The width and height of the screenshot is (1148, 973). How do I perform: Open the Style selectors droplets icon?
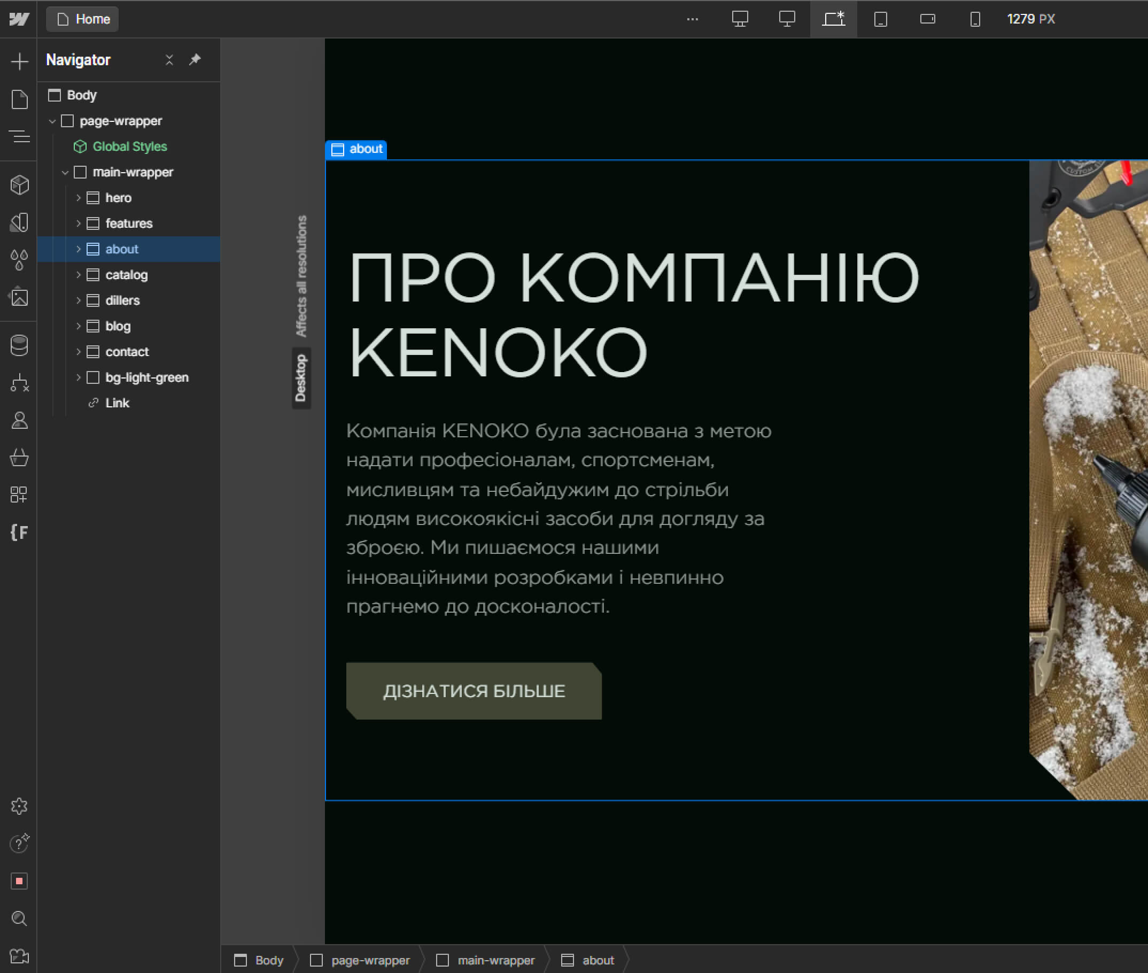19,260
